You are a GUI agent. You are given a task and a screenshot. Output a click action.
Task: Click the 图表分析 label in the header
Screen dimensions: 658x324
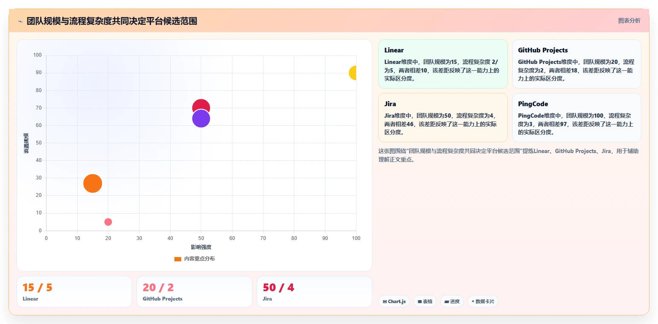pyautogui.click(x=629, y=20)
